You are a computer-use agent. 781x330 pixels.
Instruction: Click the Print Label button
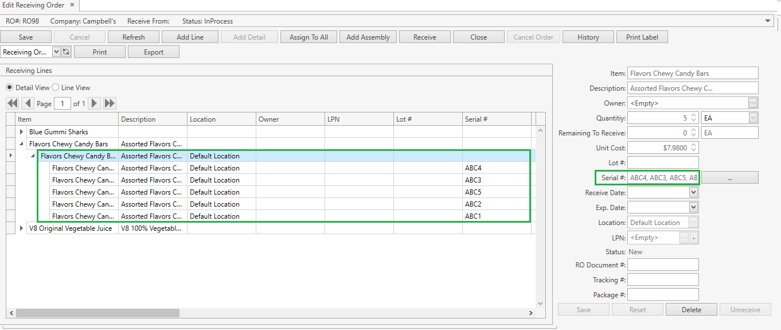(x=642, y=37)
